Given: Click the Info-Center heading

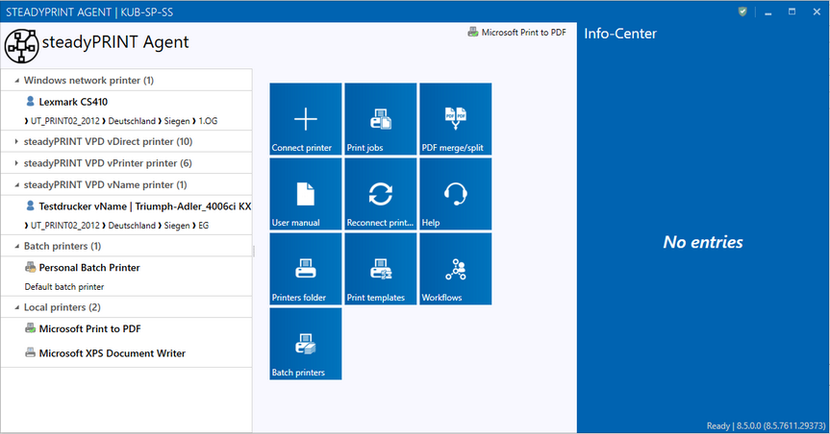Looking at the screenshot, I should point(620,34).
